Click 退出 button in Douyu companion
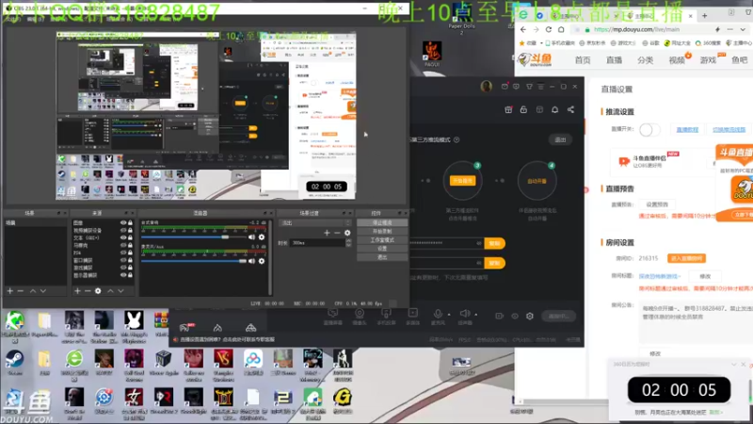The height and width of the screenshot is (424, 753). [x=560, y=139]
